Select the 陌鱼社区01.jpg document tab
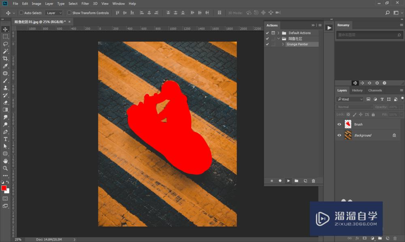This screenshot has width=405, height=242. [40, 22]
